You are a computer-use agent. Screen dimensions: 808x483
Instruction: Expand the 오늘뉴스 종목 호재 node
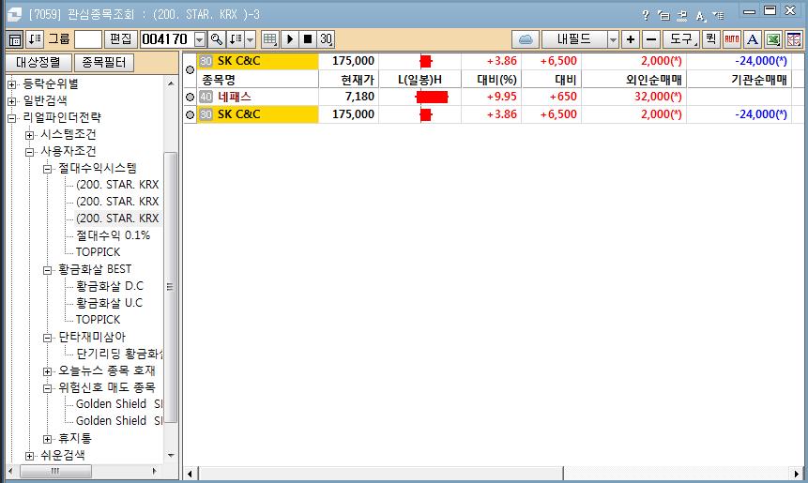pyautogui.click(x=47, y=371)
